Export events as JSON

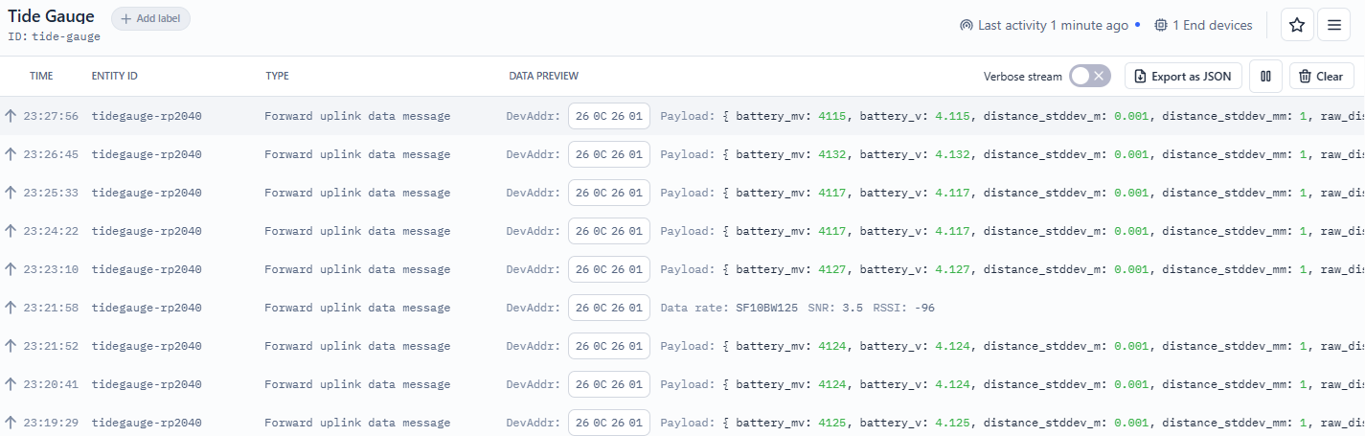(1183, 77)
